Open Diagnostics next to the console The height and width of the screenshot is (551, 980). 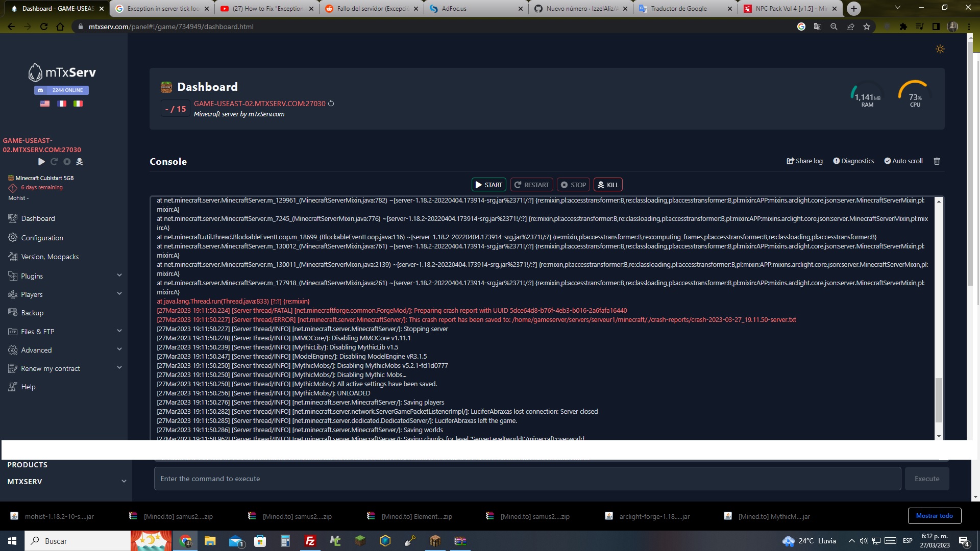853,161
